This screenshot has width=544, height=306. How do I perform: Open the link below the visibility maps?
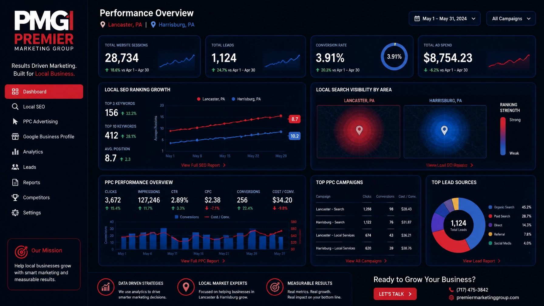coord(450,165)
